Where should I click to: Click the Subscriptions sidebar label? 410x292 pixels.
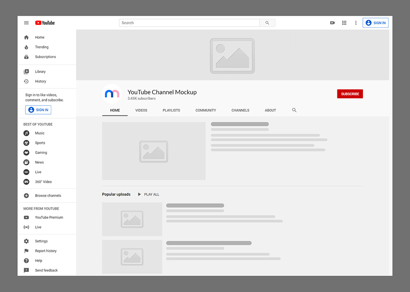46,57
